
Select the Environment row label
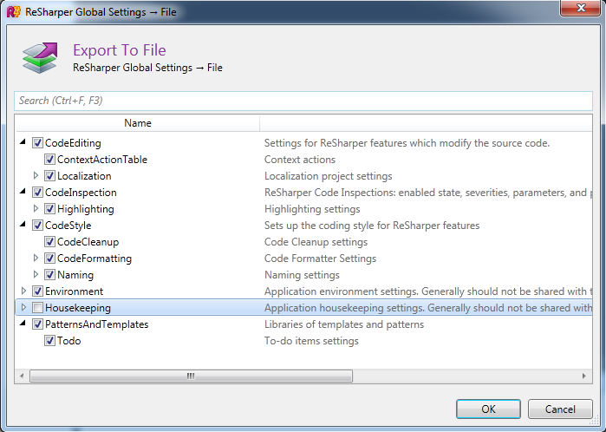(x=75, y=291)
